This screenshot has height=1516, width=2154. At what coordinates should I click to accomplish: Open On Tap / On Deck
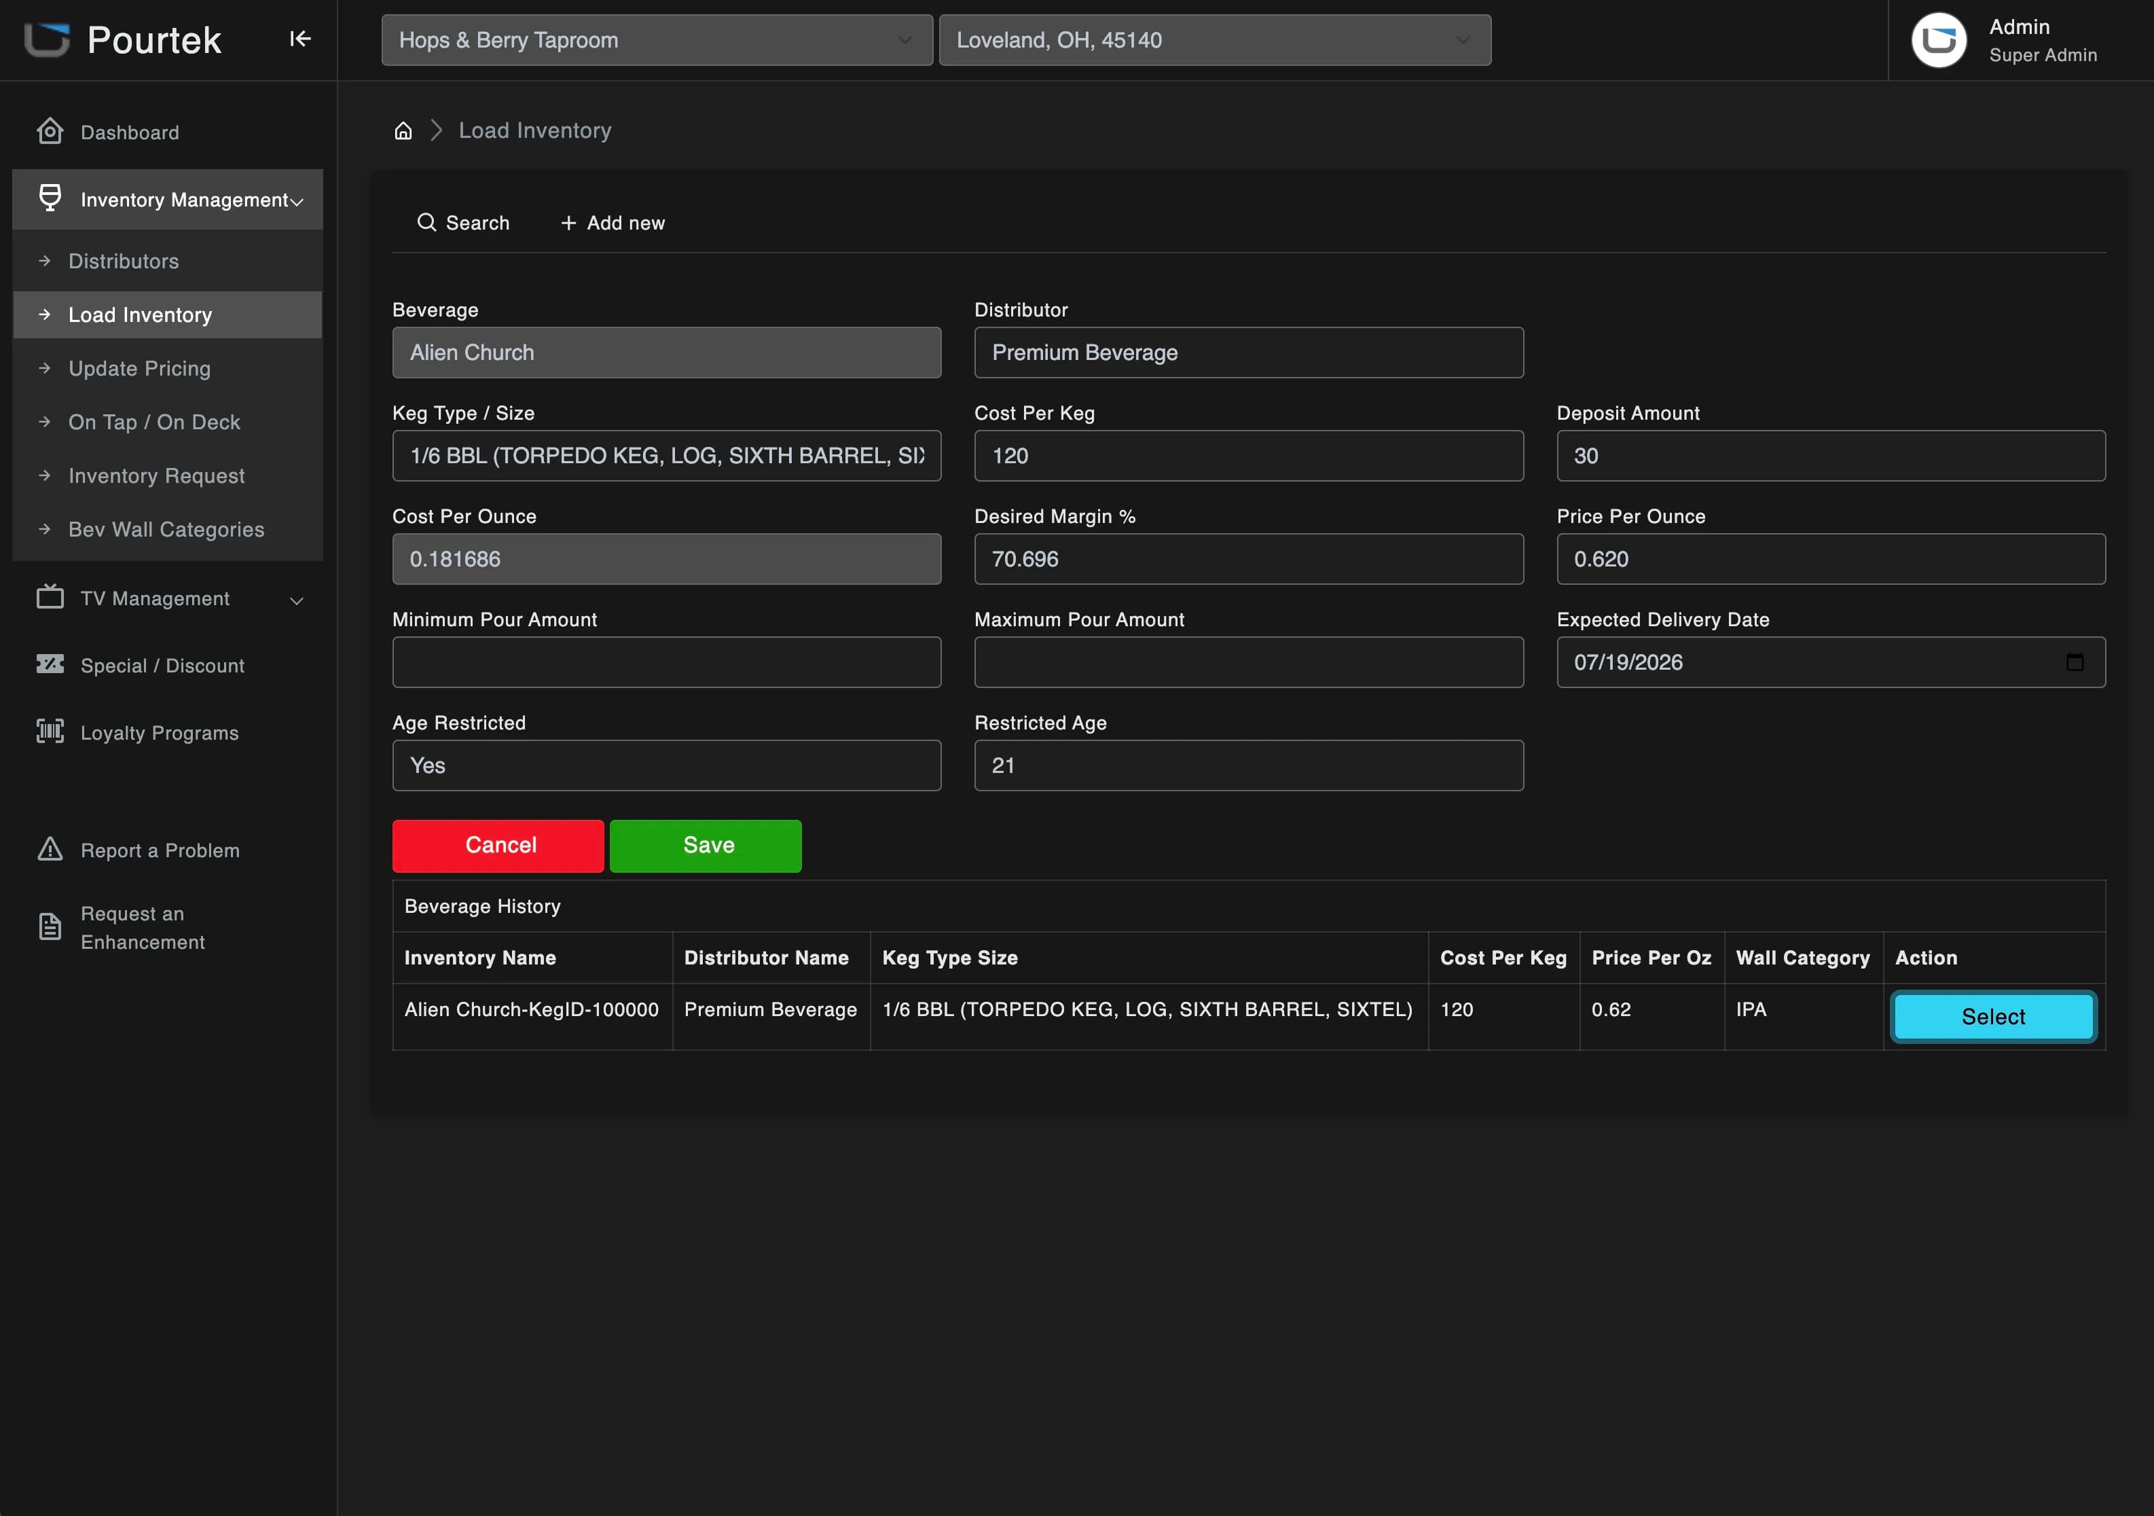168,422
